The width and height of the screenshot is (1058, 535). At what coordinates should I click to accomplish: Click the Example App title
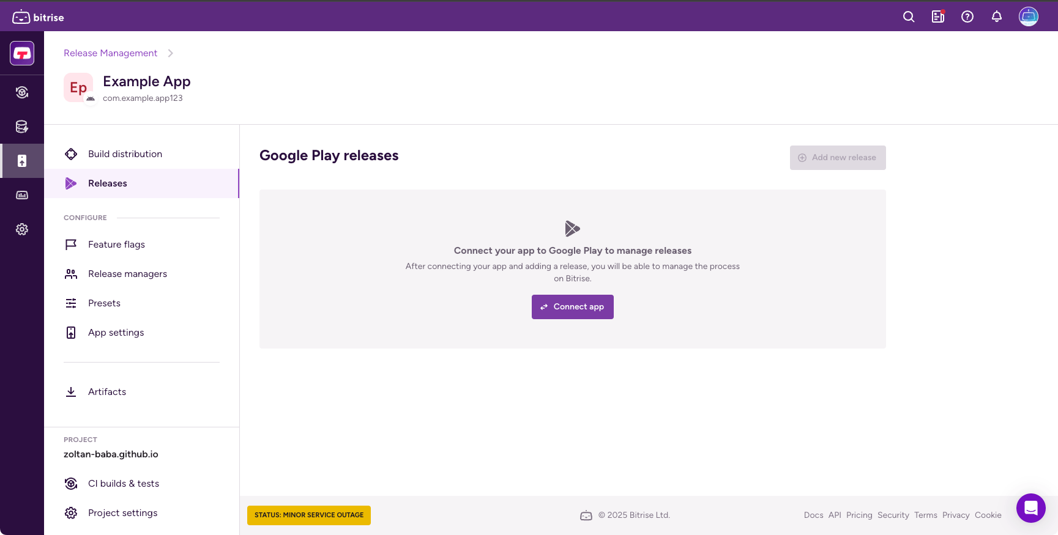pos(147,81)
